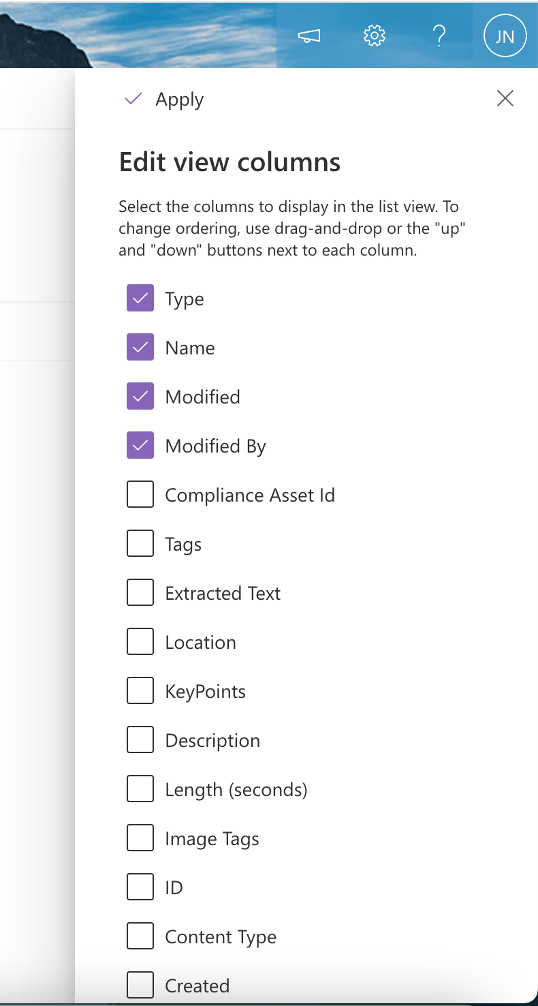Enable the Tags column checkbox
The image size is (538, 1006).
[140, 544]
